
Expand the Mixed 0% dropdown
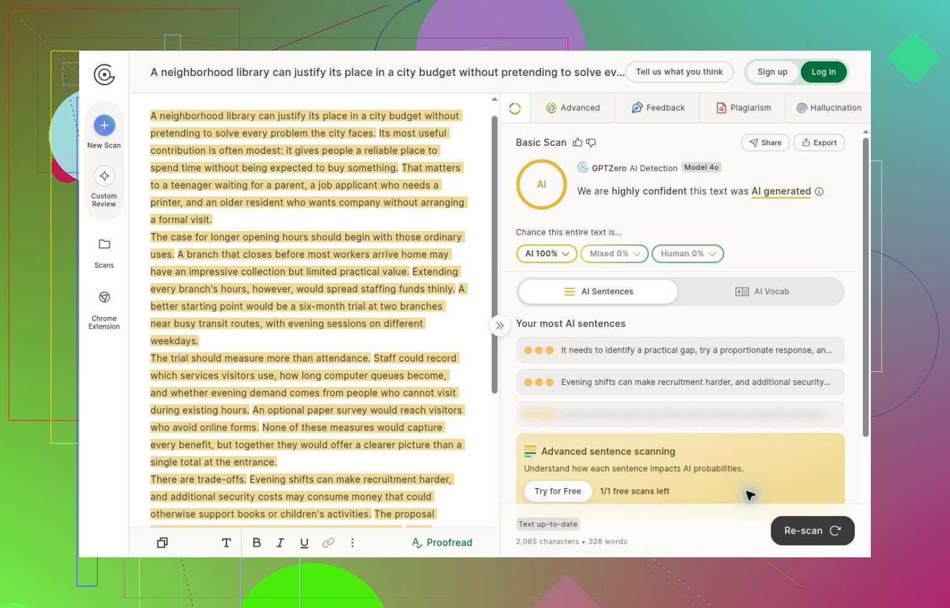(615, 254)
